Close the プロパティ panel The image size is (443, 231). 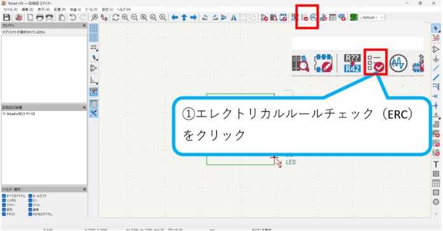(x=84, y=25)
